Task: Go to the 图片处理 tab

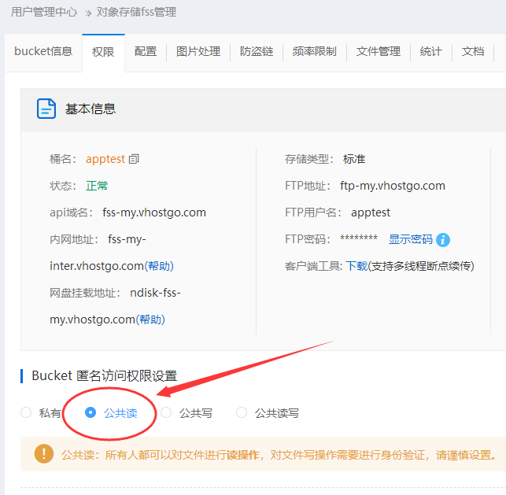Action: [198, 51]
